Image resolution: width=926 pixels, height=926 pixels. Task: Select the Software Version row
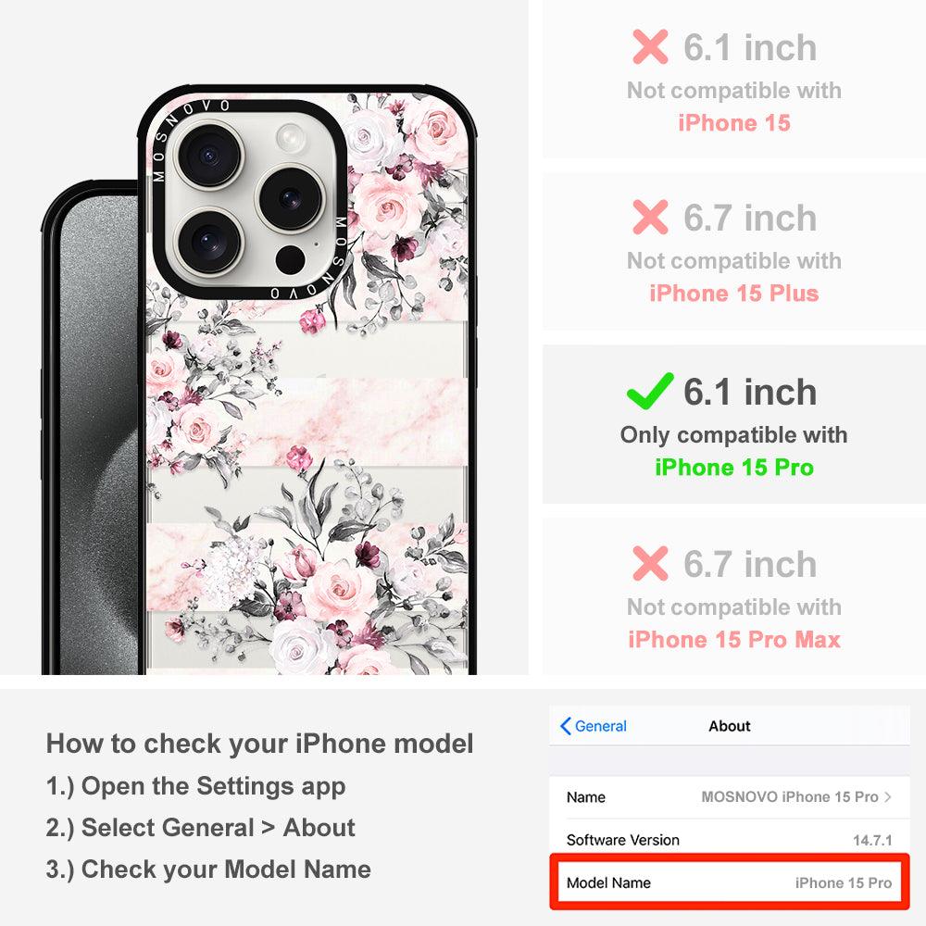(730, 840)
